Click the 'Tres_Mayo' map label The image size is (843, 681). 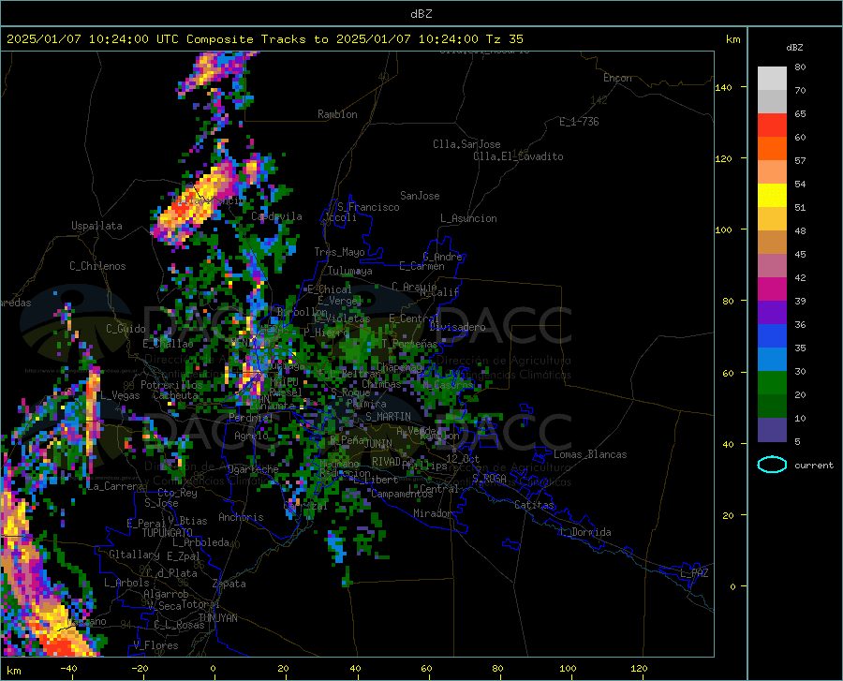click(x=339, y=252)
